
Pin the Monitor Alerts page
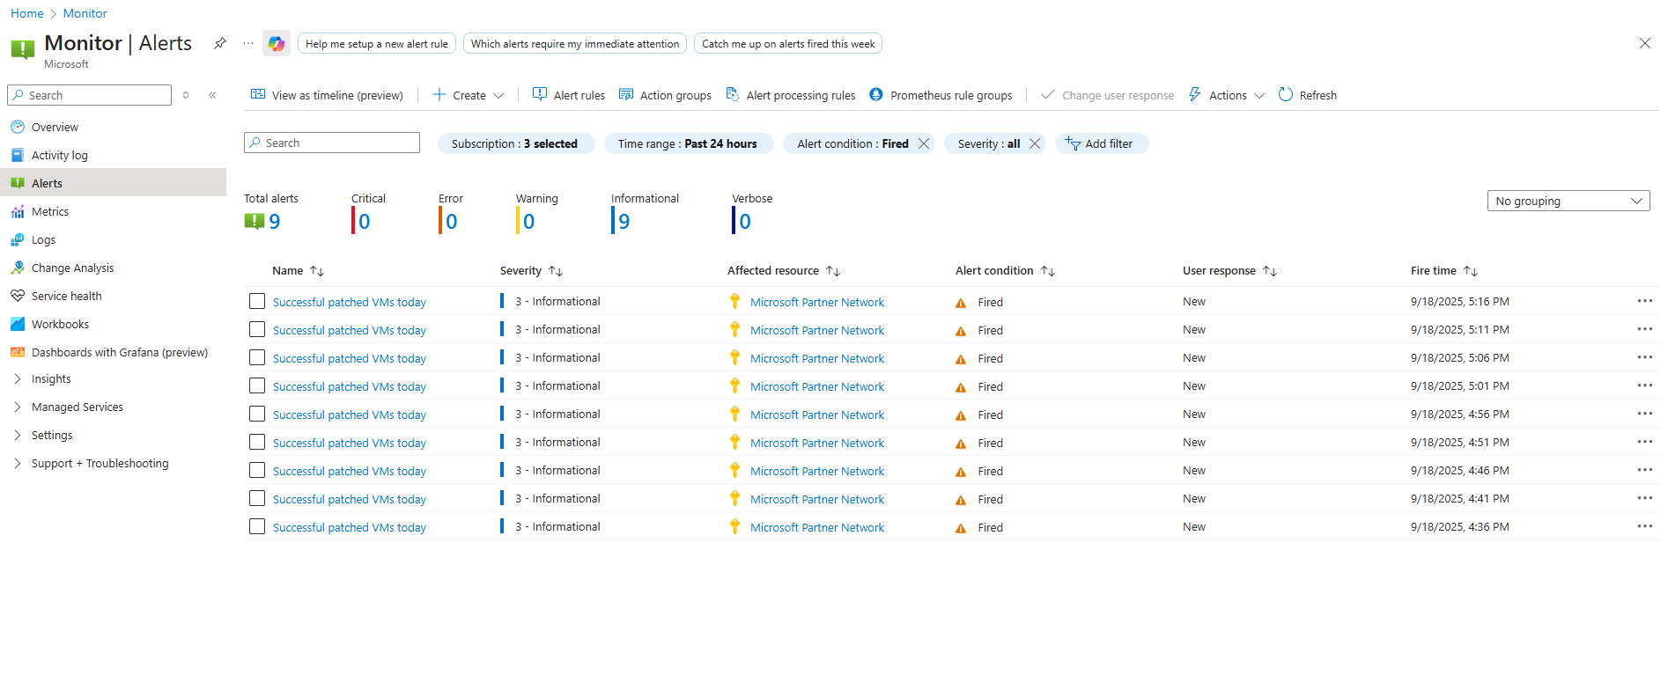[220, 43]
